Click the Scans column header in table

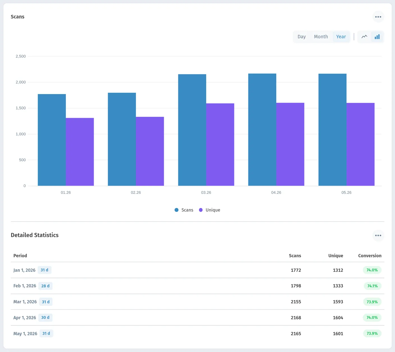(295, 256)
